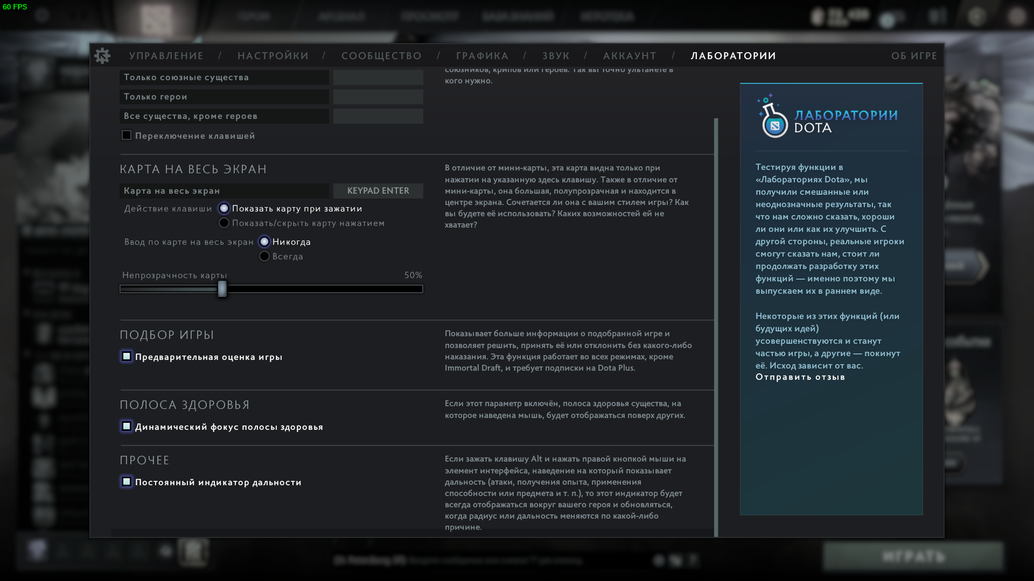This screenshot has width=1034, height=581.
Task: Select Показать/скрыть карту нажатием radio option
Action: (x=224, y=223)
